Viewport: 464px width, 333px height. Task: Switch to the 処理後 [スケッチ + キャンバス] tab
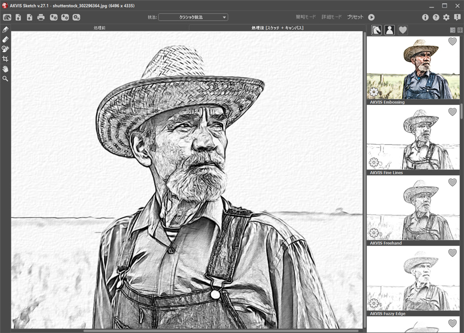(x=277, y=28)
